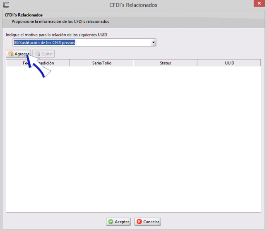Confirm with the Aceptar button

(x=118, y=221)
